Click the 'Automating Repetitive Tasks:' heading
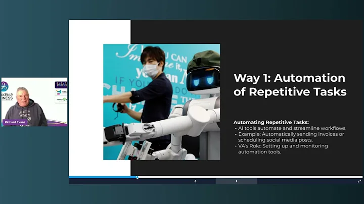The image size is (364, 204). tap(271, 122)
